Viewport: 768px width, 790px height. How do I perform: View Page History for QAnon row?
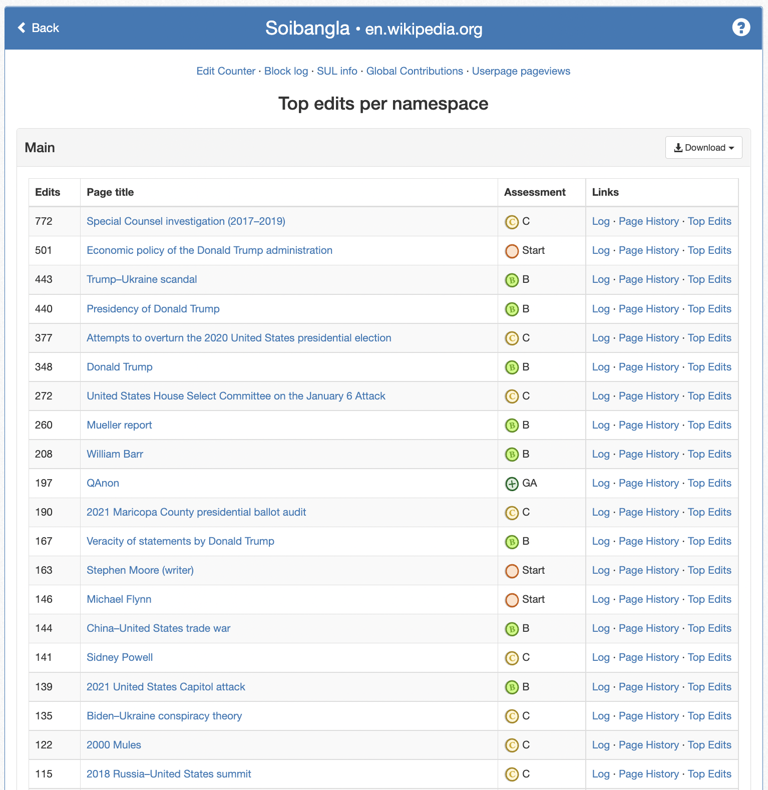(x=648, y=483)
